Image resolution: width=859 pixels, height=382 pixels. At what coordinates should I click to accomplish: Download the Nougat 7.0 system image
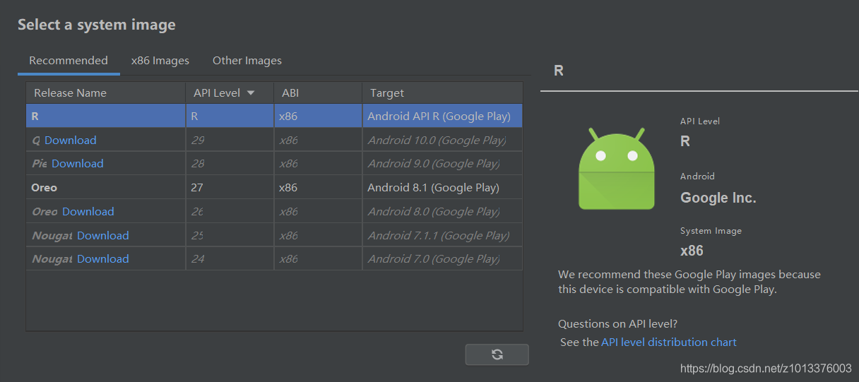103,258
